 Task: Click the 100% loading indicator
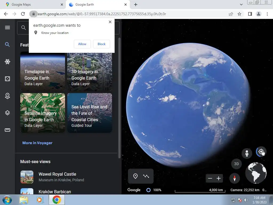click(x=154, y=190)
